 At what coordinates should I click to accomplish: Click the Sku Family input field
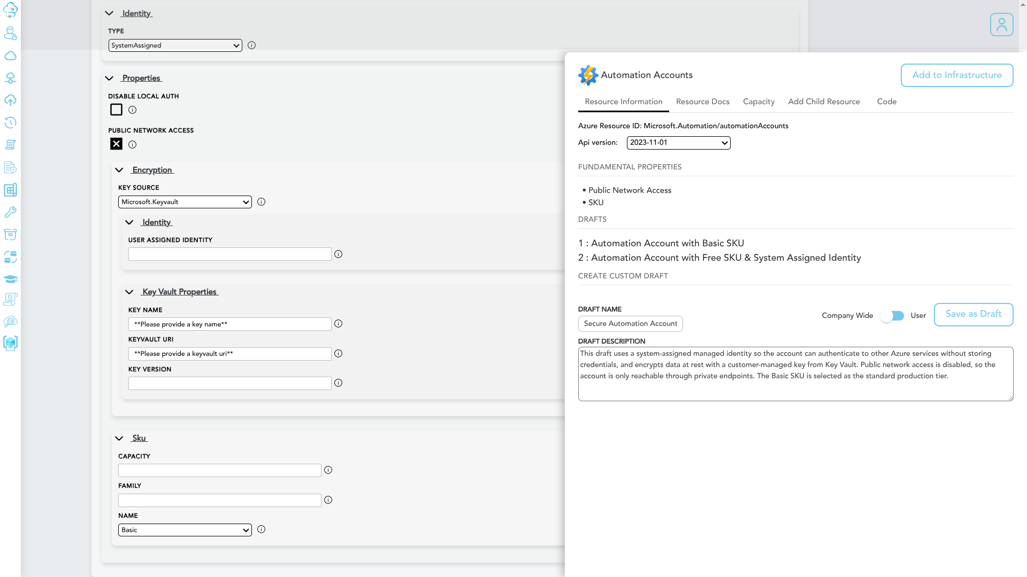click(219, 500)
